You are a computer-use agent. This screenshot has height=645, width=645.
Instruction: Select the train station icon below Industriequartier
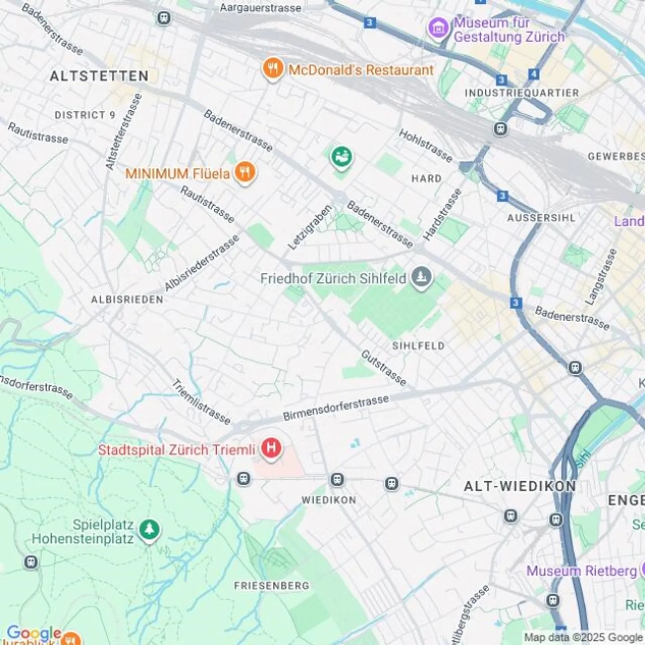coord(500,129)
